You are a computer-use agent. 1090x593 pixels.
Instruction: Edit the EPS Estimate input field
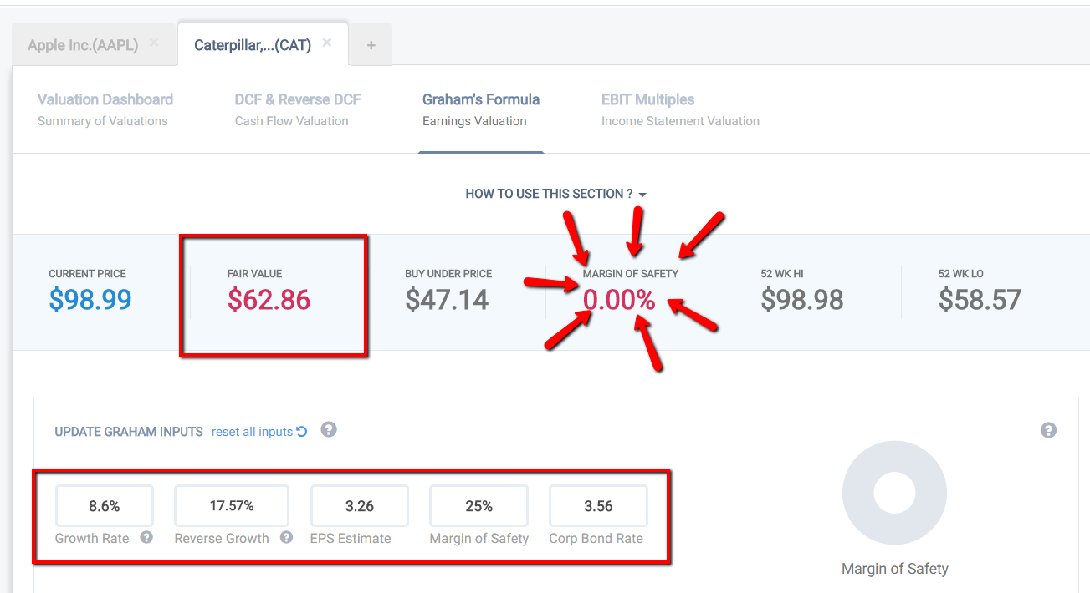click(x=360, y=506)
